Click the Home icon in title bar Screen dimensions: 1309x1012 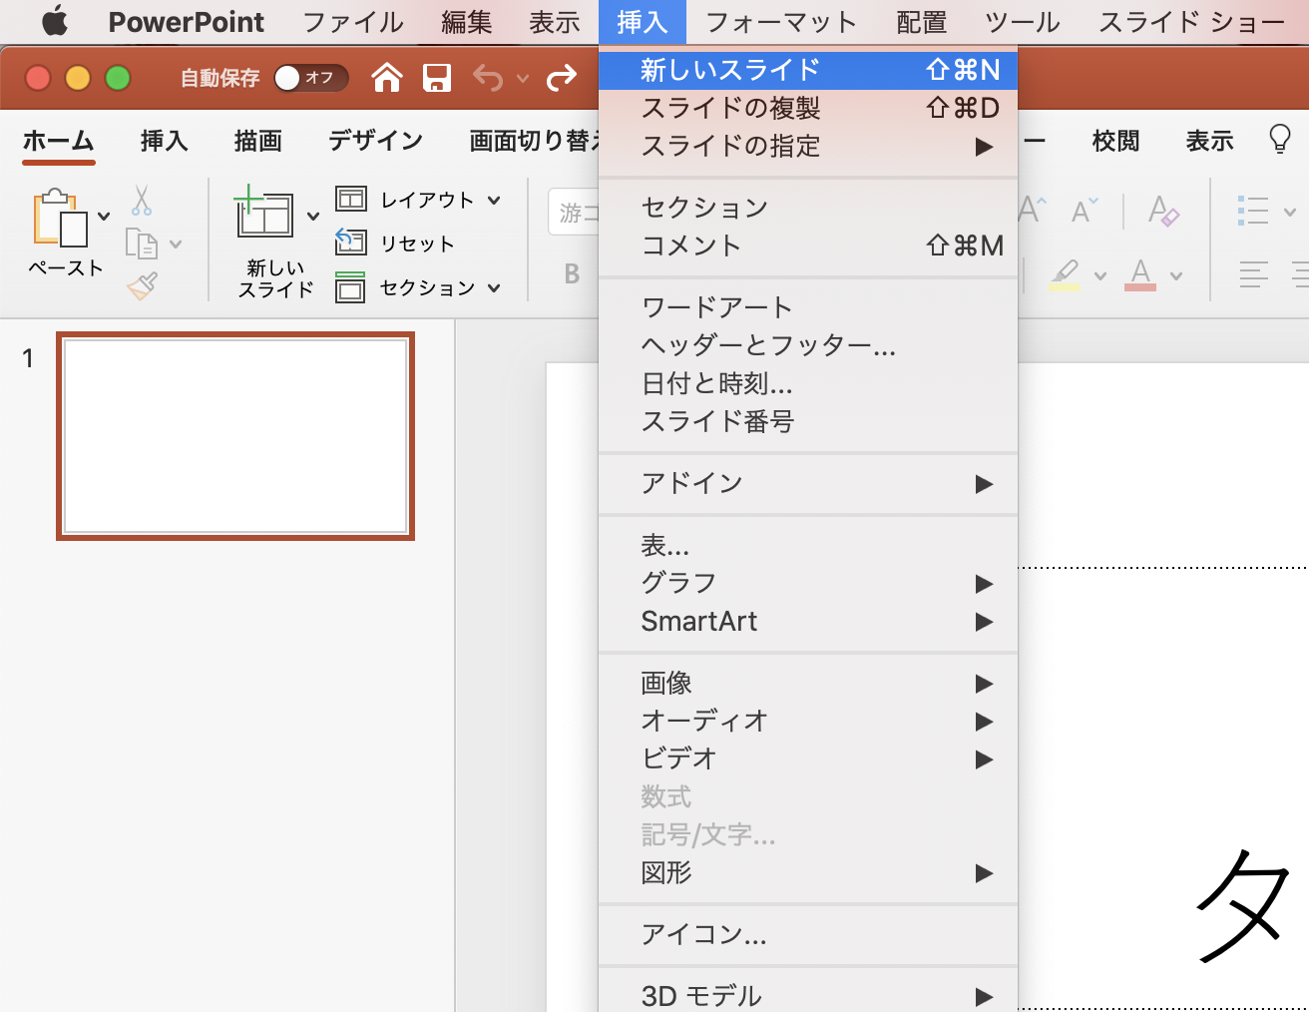387,77
